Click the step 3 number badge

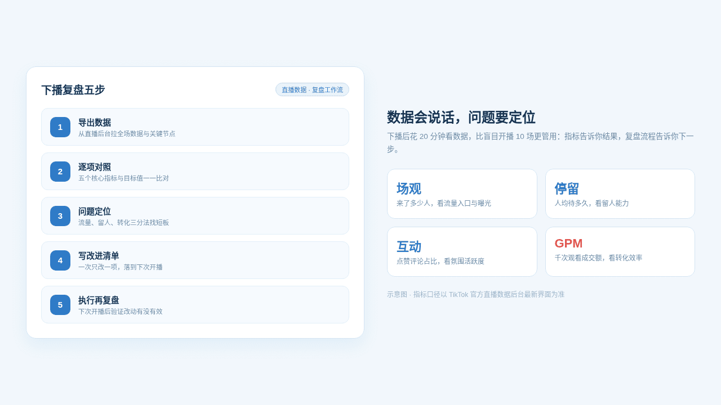[x=60, y=216]
